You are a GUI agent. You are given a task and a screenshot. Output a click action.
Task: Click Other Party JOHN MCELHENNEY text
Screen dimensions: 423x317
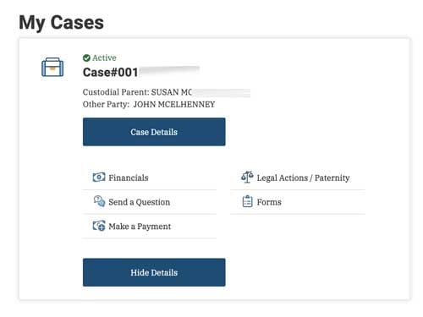149,105
